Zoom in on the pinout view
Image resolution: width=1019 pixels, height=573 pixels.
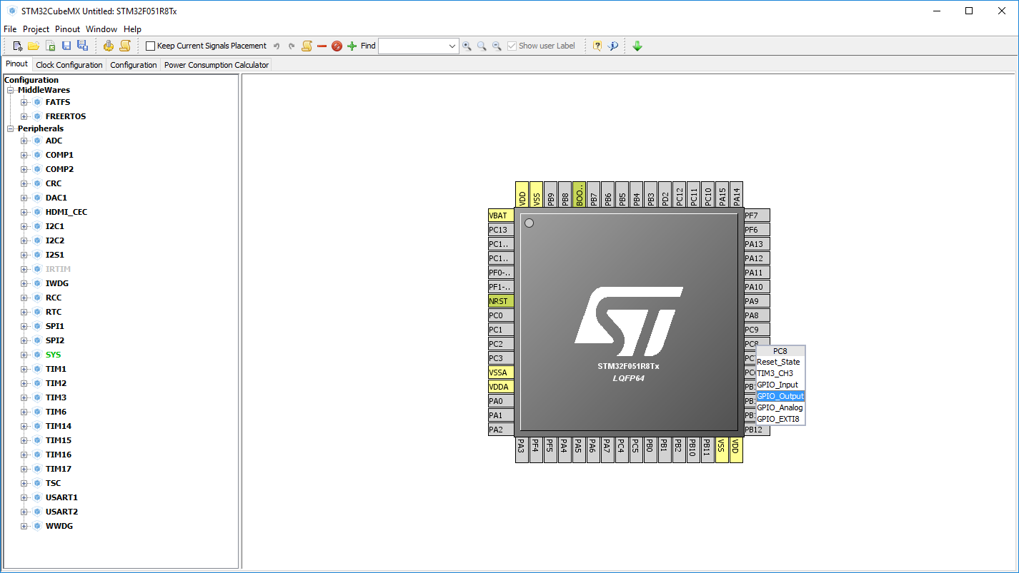467,46
